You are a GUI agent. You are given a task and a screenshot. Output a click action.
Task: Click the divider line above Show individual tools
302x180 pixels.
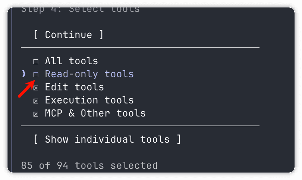coord(140,126)
